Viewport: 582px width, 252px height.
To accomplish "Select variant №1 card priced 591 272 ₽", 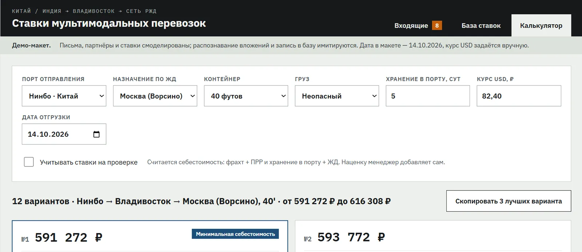I will (x=150, y=236).
